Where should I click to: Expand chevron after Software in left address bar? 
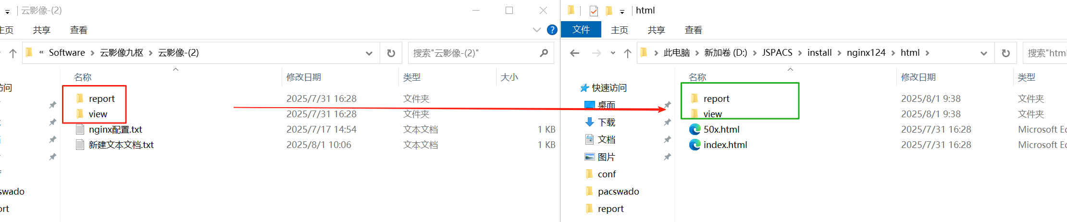[x=92, y=53]
